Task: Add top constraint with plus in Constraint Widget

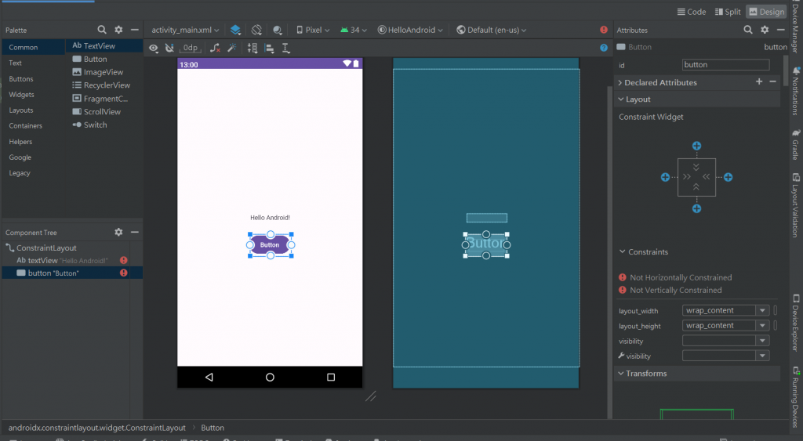Action: point(696,146)
